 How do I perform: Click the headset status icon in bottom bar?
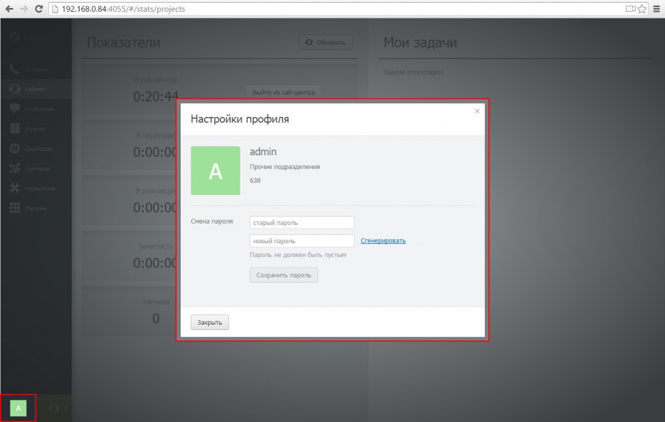(x=53, y=408)
